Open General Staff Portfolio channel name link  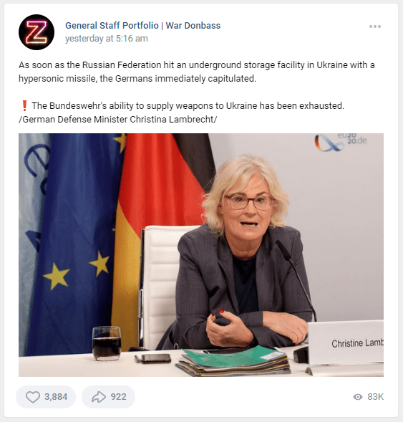click(x=112, y=26)
